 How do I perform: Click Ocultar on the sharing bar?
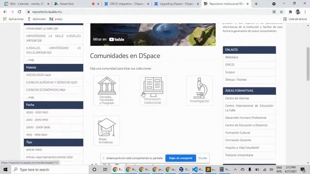(x=202, y=158)
